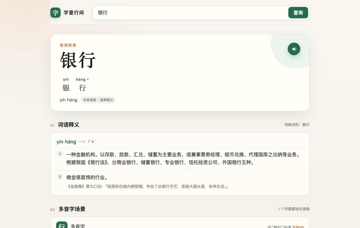Open the 字里行间 site title link

point(74,13)
